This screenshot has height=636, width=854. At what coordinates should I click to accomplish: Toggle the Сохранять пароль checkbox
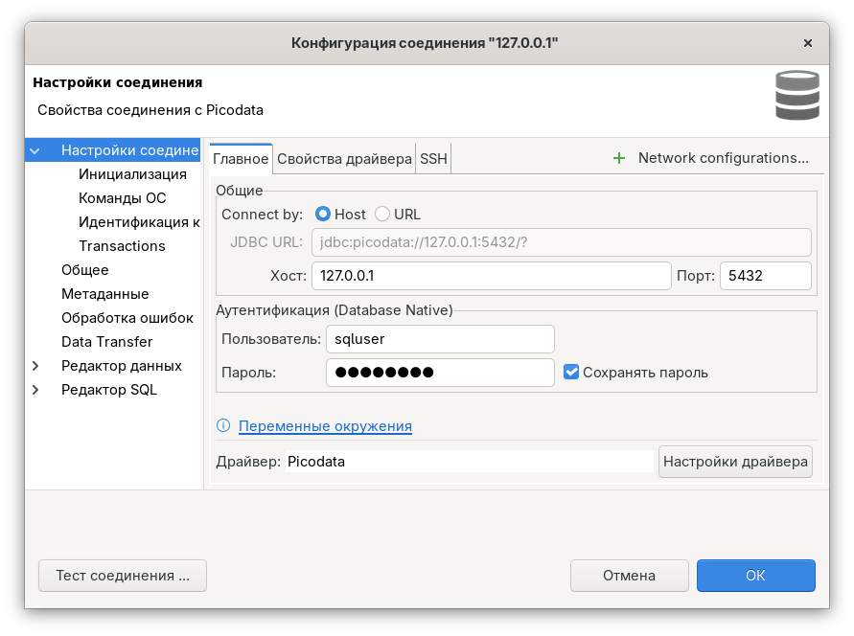(571, 372)
